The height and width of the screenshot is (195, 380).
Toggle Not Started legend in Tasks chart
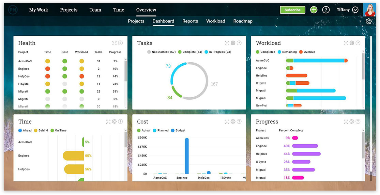162,52
